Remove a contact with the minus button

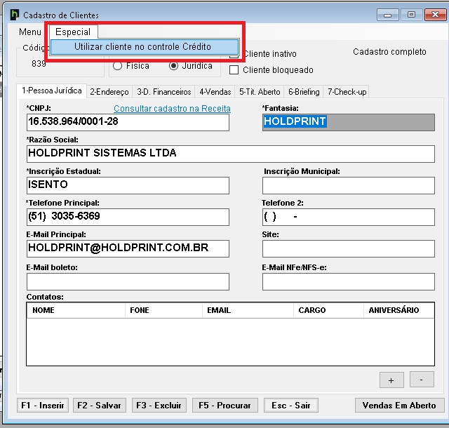click(x=422, y=380)
